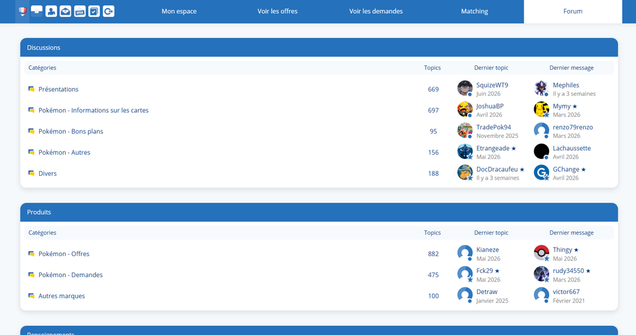Screen dimensions: 636x335
Task: Open renzo79renzo's username link
Action: (573, 127)
